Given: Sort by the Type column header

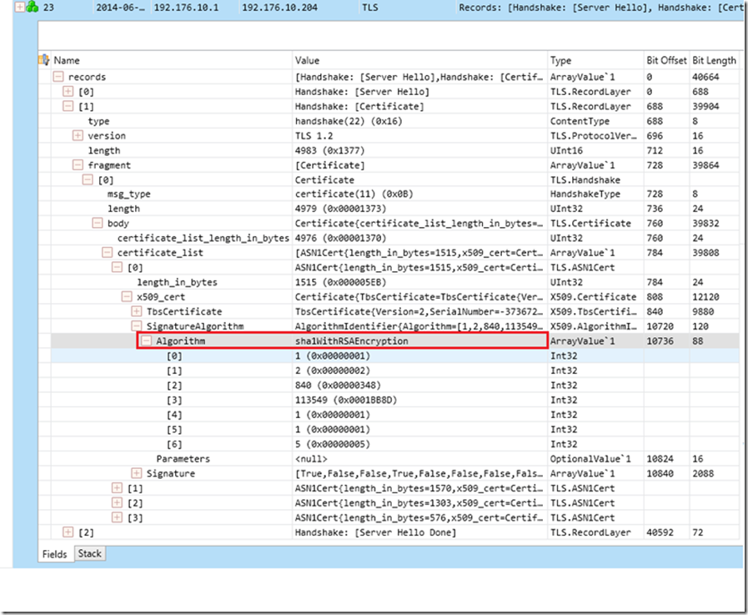Looking at the screenshot, I should tap(560, 60).
